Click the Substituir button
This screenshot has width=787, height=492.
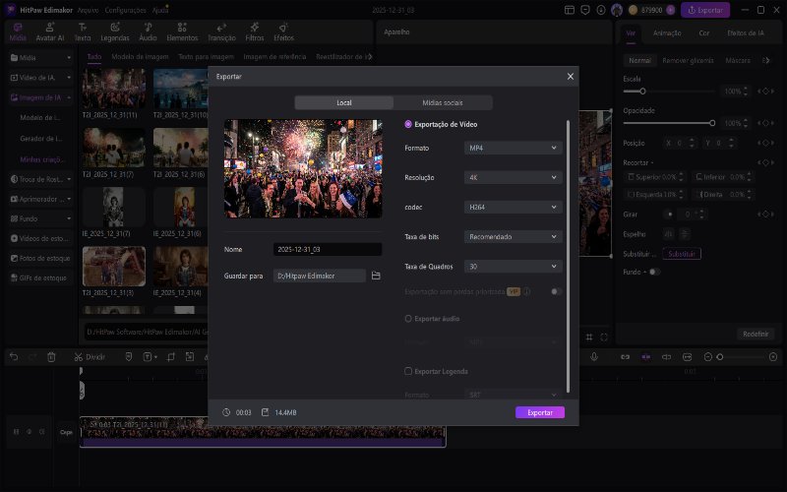[682, 254]
